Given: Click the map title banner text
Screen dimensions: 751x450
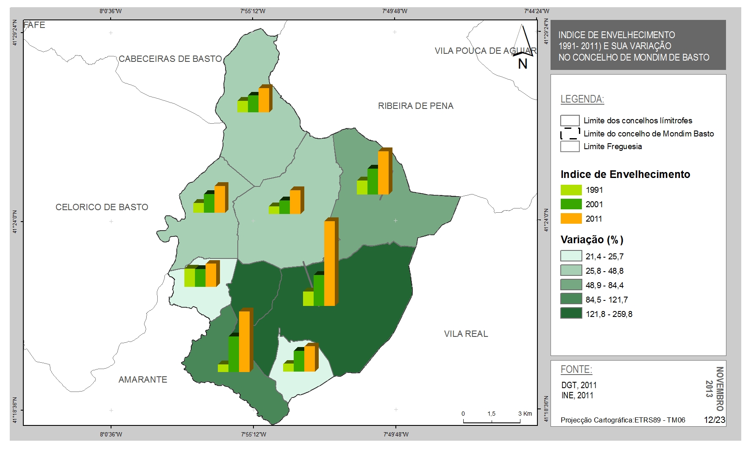Looking at the screenshot, I should [x=634, y=46].
